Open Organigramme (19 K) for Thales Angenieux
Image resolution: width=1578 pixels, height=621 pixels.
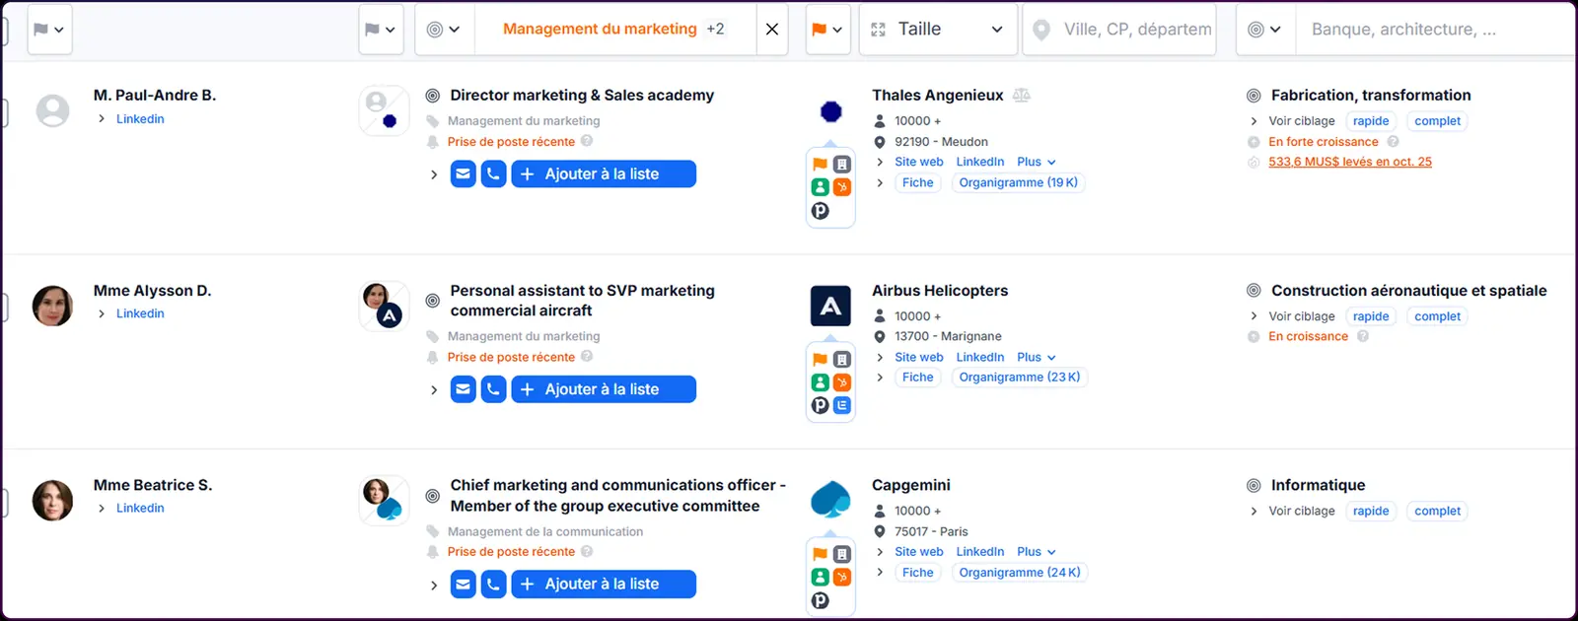tap(1018, 183)
